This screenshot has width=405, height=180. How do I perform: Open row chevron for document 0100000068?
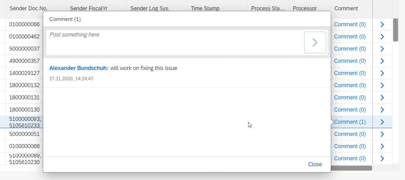pos(382,146)
